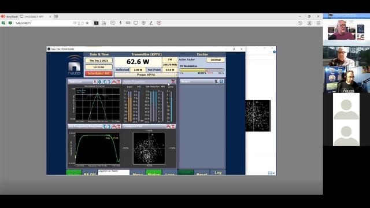The width and height of the screenshot is (370, 208).
Task: Close the EQ Frequency Response panel
Action: point(119,127)
